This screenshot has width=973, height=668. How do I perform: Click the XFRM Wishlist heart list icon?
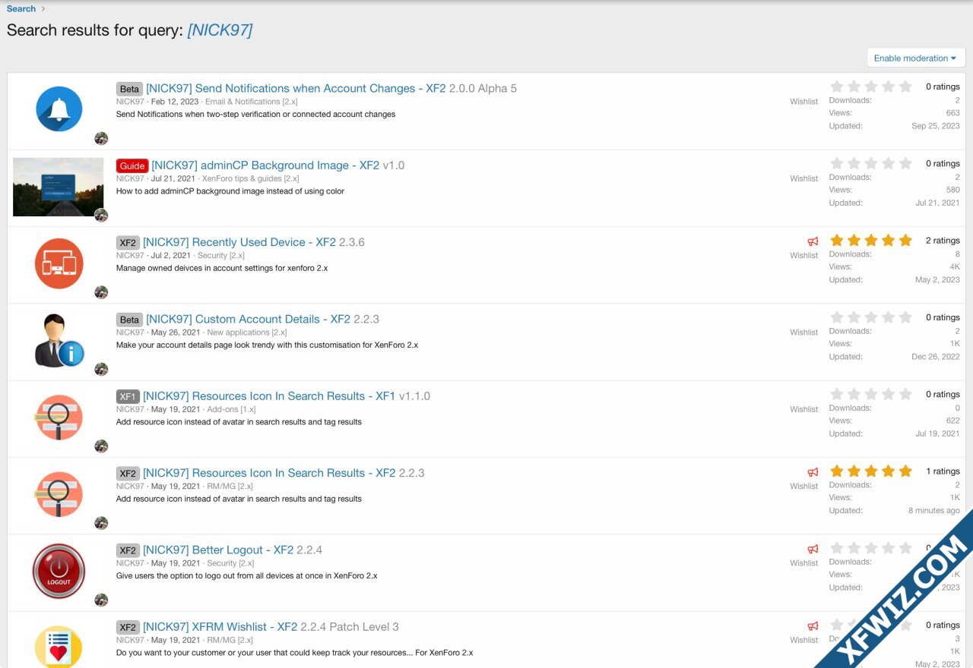(59, 647)
